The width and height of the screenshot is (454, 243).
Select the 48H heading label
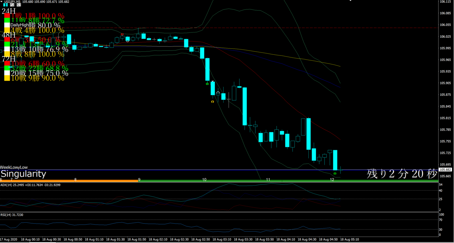pos(9,35)
